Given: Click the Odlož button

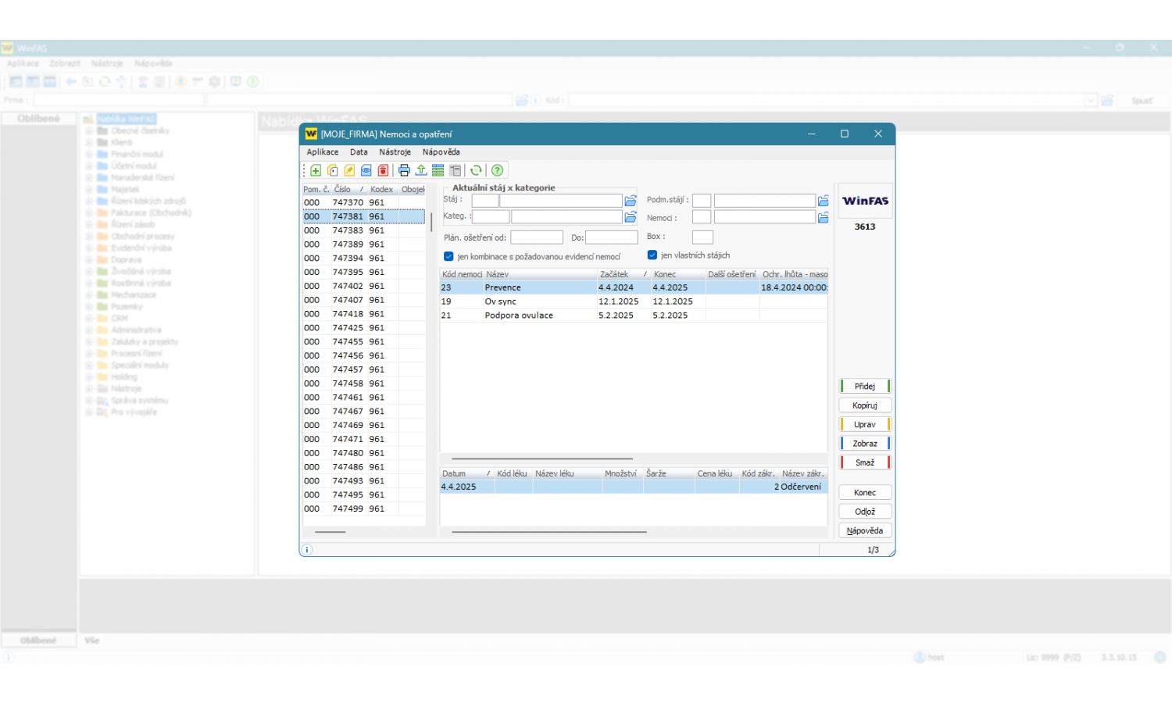Looking at the screenshot, I should [865, 512].
